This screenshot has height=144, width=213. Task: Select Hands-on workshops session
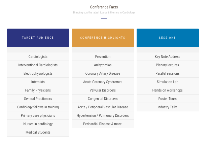167,91
